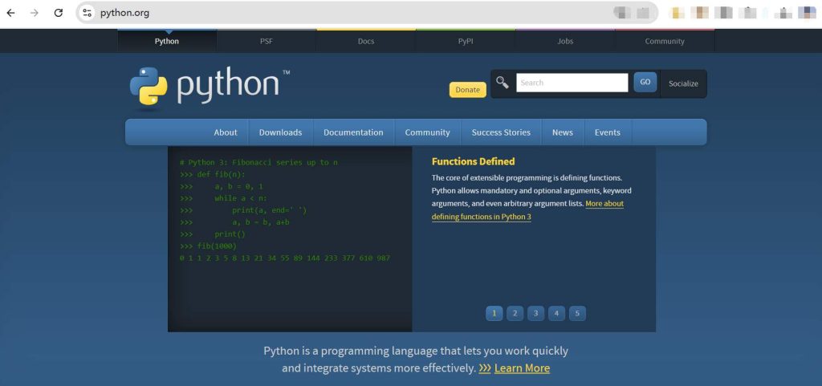This screenshot has width=822, height=386.
Task: Click 'Python is a programming language' tagline
Action: coord(416,360)
